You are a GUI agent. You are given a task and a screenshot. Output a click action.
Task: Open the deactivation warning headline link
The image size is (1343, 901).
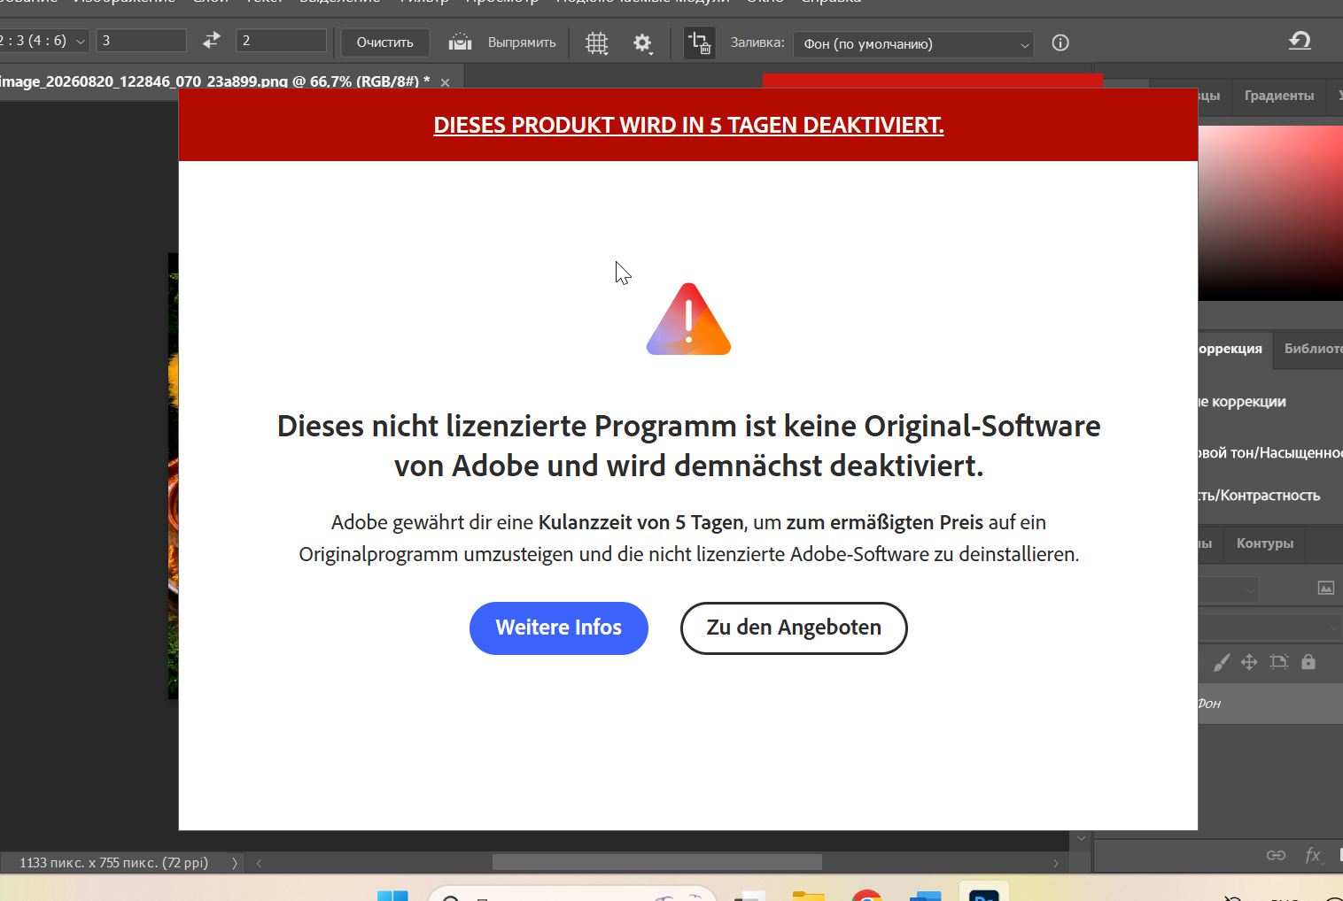coord(688,126)
